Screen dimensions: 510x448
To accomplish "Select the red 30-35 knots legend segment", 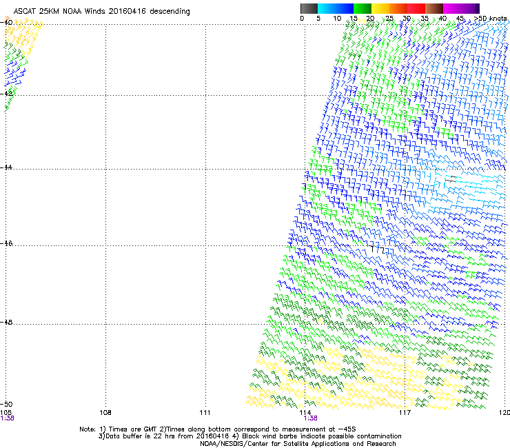I will click(416, 8).
